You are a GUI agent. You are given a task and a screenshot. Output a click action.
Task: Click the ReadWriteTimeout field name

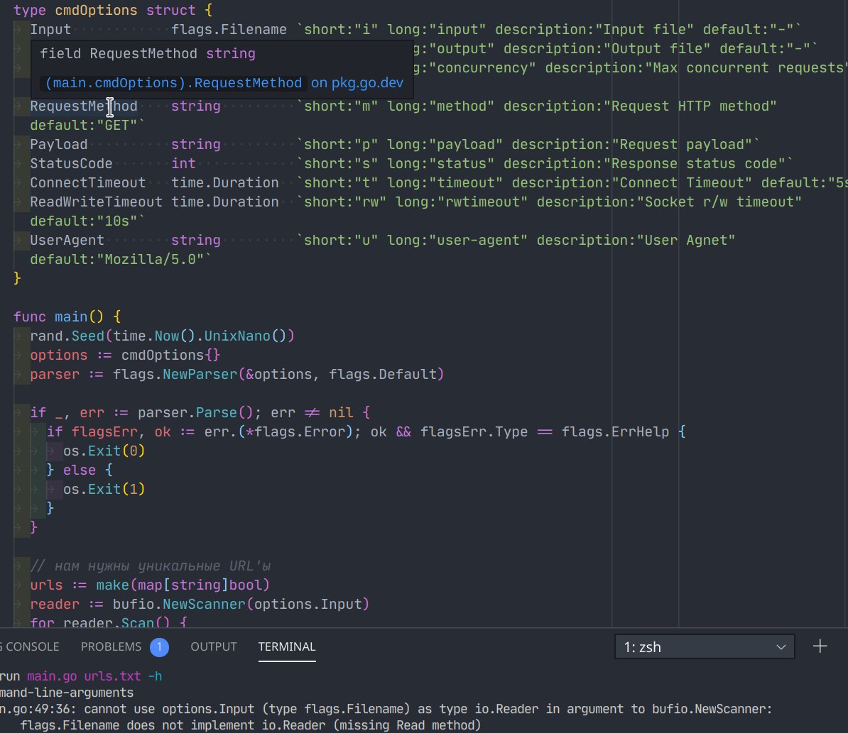[x=96, y=202]
